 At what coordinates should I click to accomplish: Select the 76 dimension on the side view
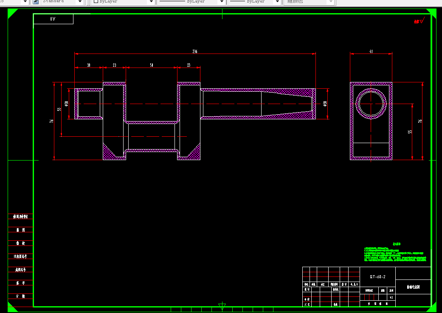(420, 121)
